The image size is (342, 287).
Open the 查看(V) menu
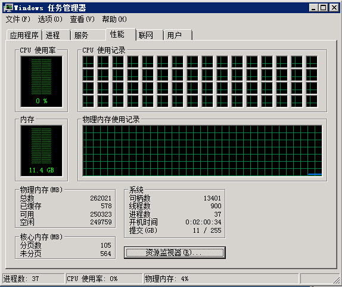pyautogui.click(x=82, y=19)
